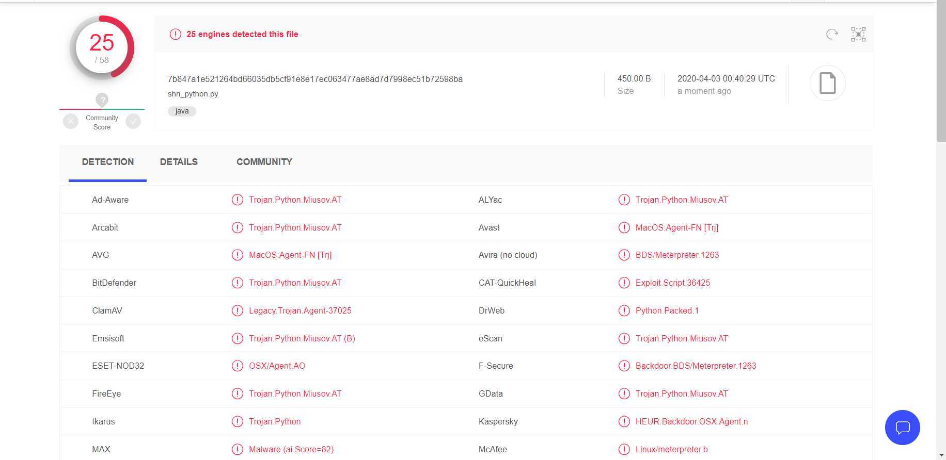946x460 pixels.
Task: Click the warning icon in the eScan row
Action: click(x=624, y=338)
